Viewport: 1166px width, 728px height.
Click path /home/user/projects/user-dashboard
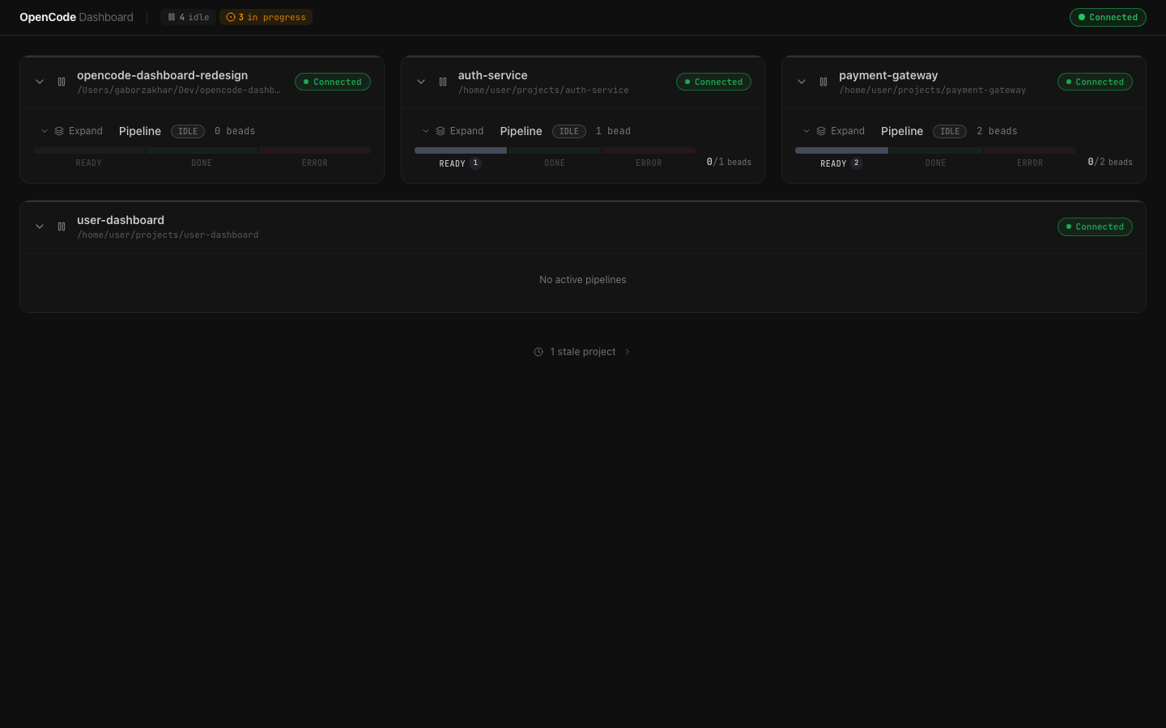(x=168, y=235)
